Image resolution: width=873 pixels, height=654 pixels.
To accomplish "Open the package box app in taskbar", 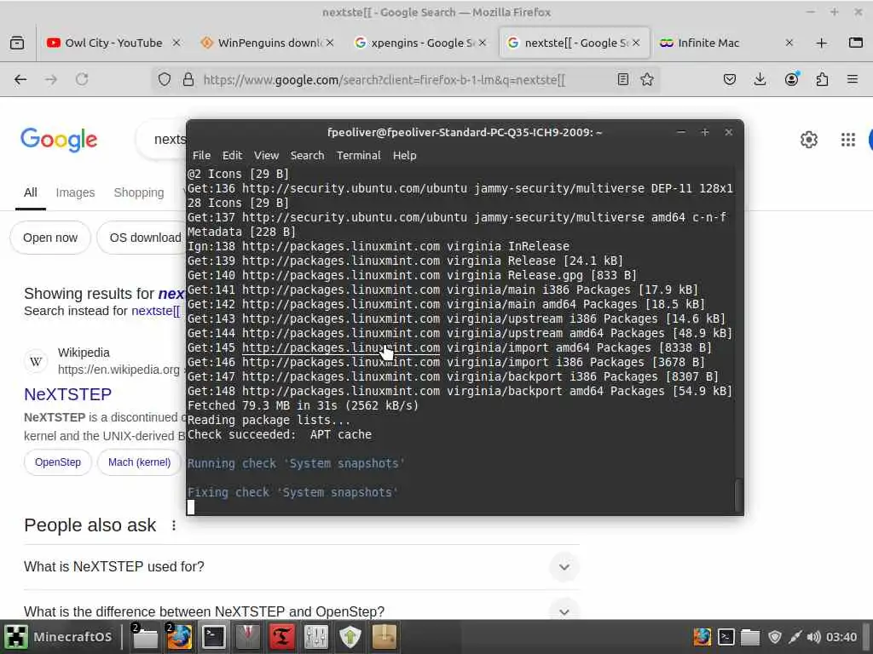I will (x=384, y=637).
